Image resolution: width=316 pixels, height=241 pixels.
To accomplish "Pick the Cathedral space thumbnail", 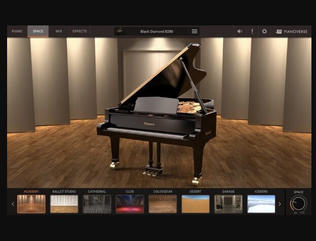I will coord(97,204).
